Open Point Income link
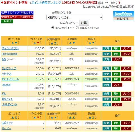The width and height of the screenshot is (135, 132). click(9, 54)
